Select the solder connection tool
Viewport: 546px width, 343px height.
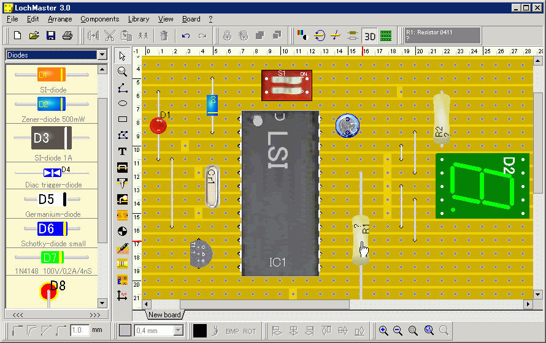122,199
